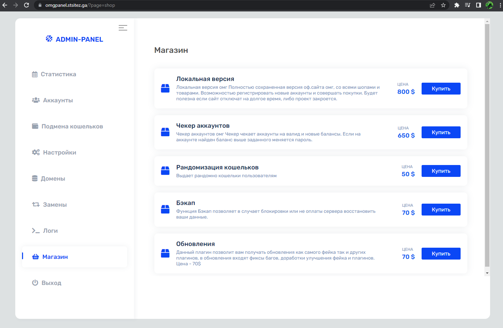
Task: Click the box icon beside Локальная версия
Action: coord(165,88)
